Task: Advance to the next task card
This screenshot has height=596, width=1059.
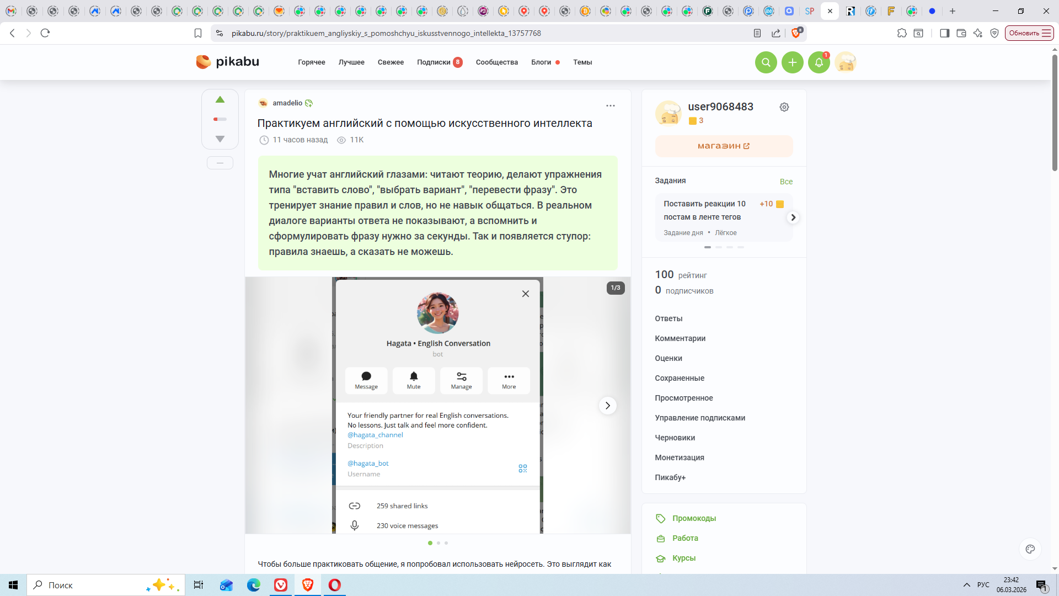Action: pos(793,217)
